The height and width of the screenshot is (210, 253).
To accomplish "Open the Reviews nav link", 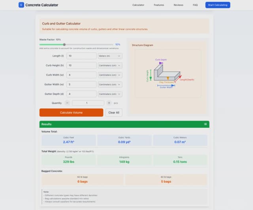I will (178, 5).
